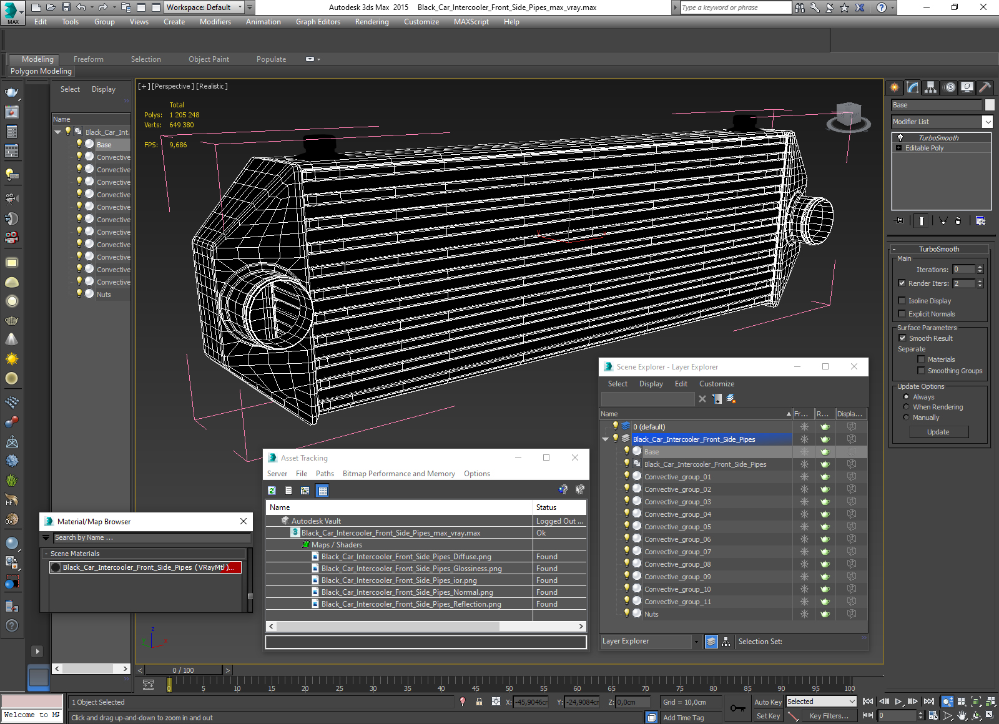Open the Modifier List dropdown
The height and width of the screenshot is (724, 999).
987,122
